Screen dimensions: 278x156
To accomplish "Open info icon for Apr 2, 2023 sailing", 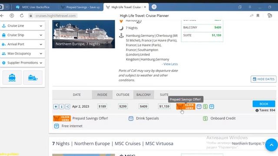I will (x=62, y=107).
